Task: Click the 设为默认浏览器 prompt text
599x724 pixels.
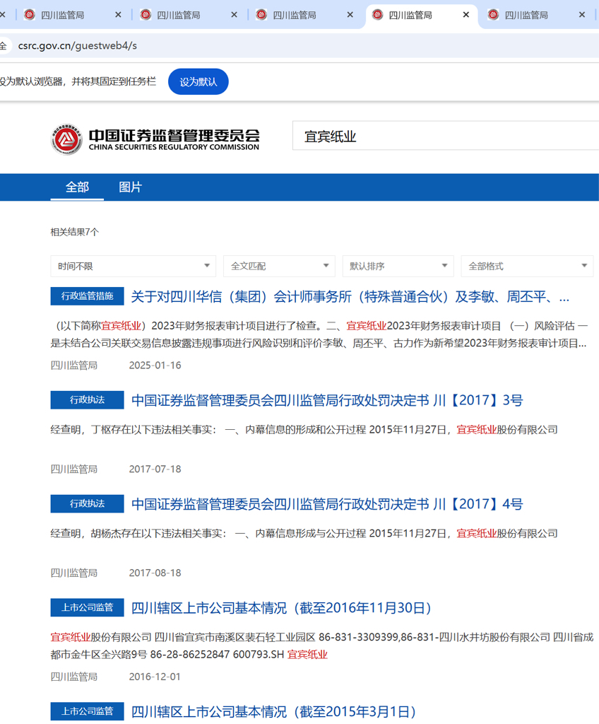Action: (78, 82)
